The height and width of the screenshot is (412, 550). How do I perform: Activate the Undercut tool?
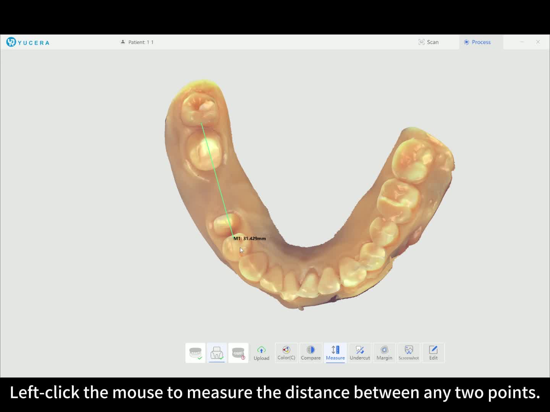coord(360,353)
